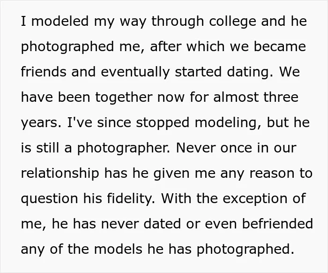The width and height of the screenshot is (328, 273).
Task: Place cursor on the word "years"
Action: (39, 123)
